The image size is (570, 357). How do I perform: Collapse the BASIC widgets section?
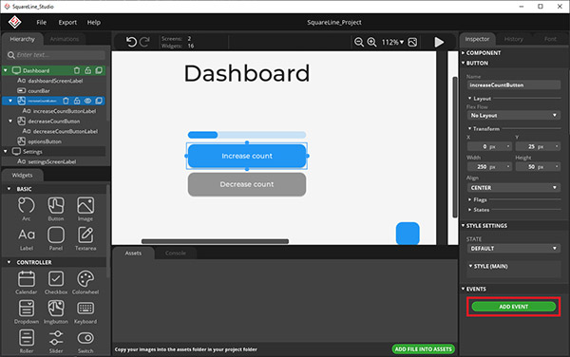tap(9, 189)
